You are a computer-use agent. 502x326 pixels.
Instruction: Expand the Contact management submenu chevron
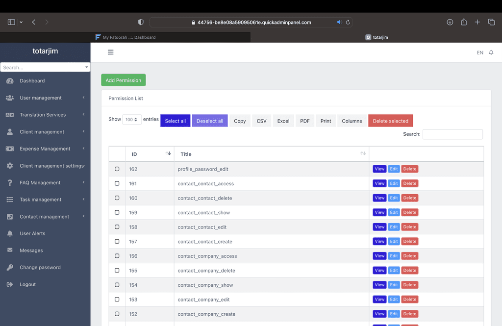pos(83,216)
